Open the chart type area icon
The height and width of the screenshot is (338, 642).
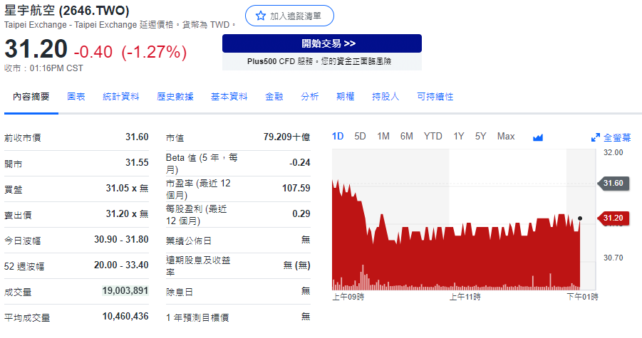(537, 137)
